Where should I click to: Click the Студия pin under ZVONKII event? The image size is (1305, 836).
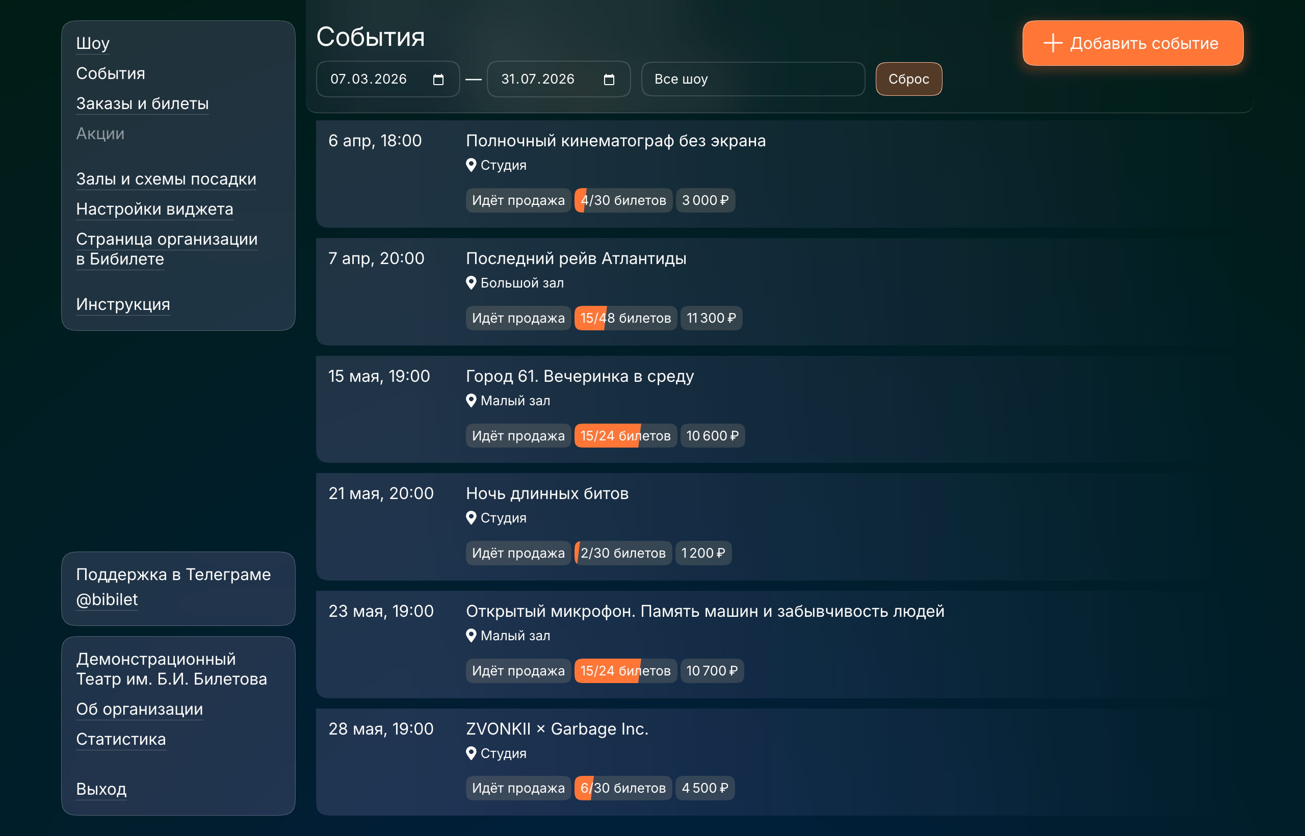pos(471,753)
